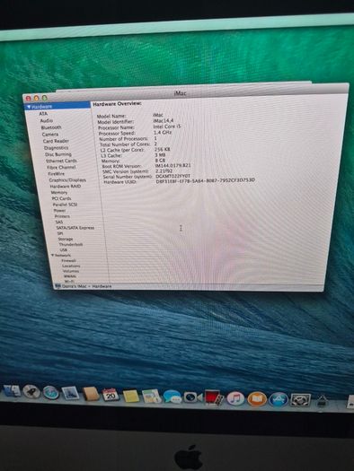This screenshot has width=354, height=471.
Task: Click Hardware in the bottom path bar
Action: tap(102, 286)
